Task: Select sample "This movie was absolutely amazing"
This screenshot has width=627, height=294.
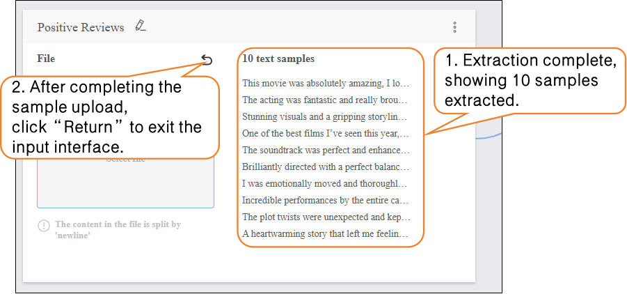Action: (x=326, y=83)
